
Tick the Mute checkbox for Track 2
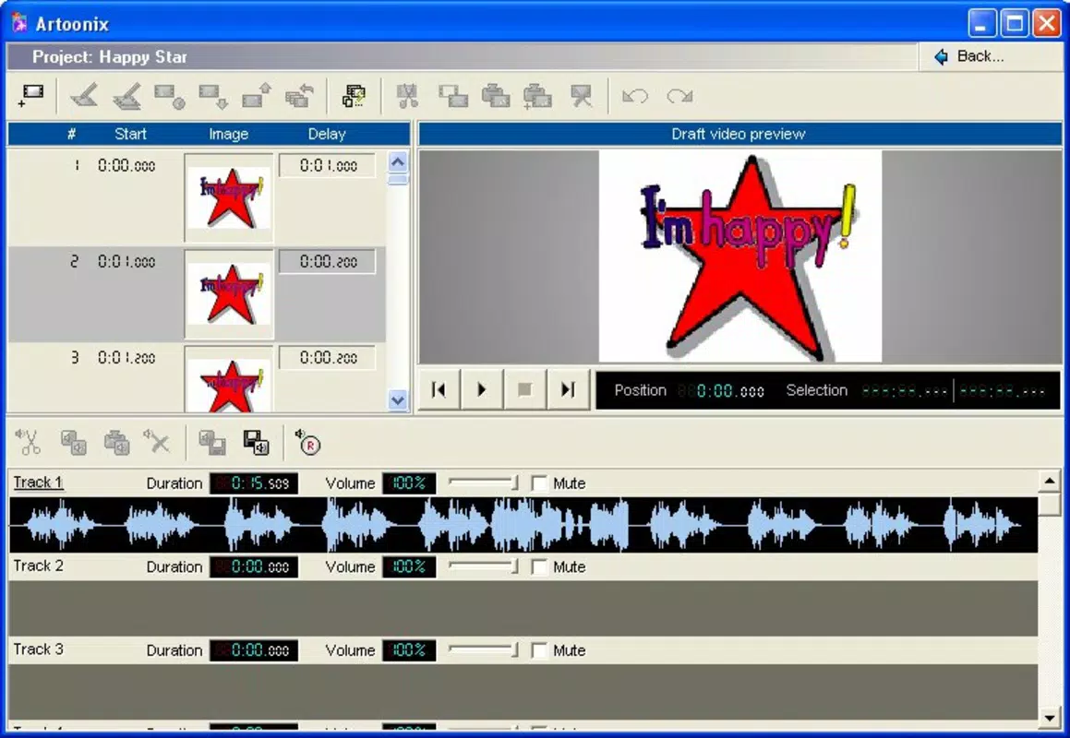tap(539, 566)
